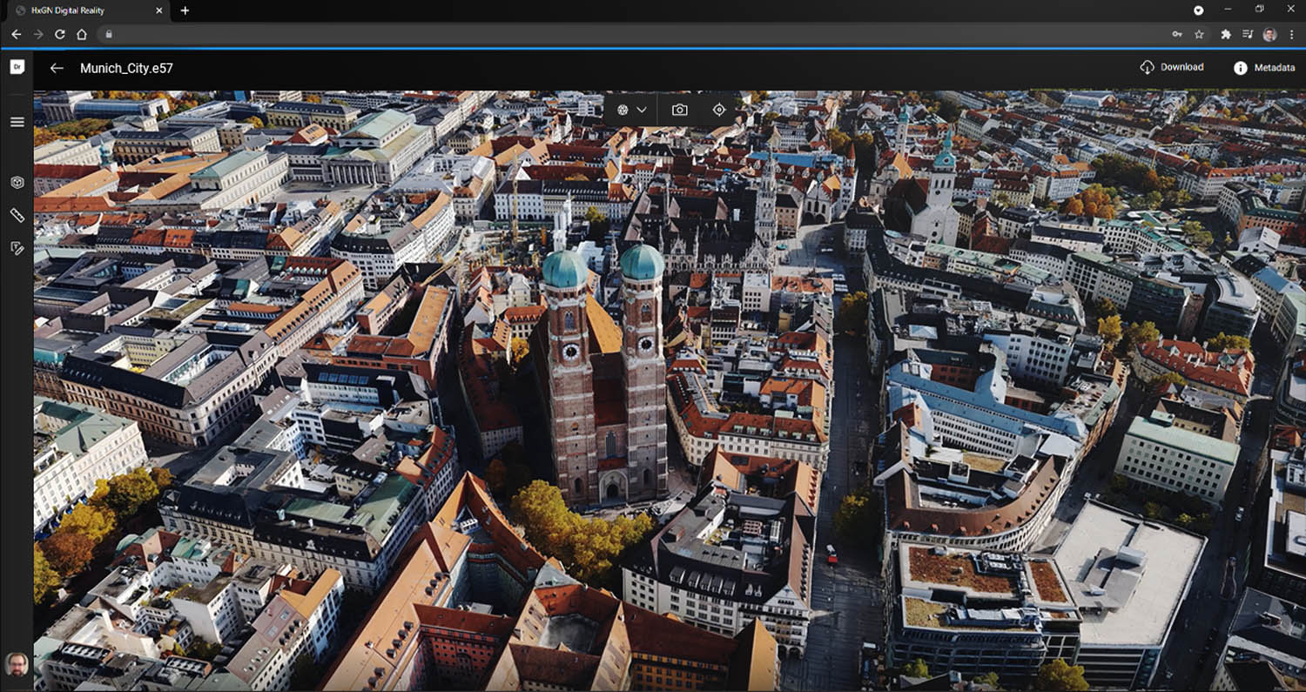Image resolution: width=1306 pixels, height=692 pixels.
Task: Select the HxGN Digital Reality browser tab
Action: pyautogui.click(x=87, y=10)
